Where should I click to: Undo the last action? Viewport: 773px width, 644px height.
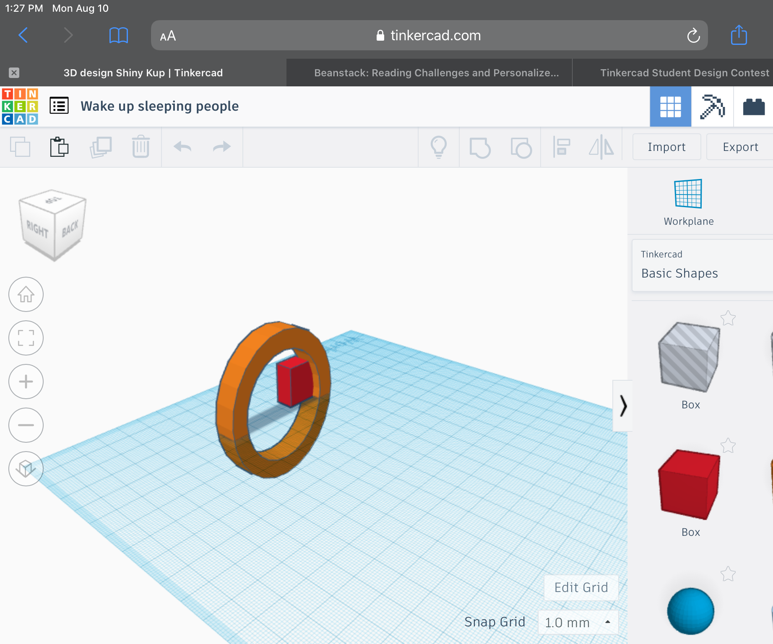point(182,146)
